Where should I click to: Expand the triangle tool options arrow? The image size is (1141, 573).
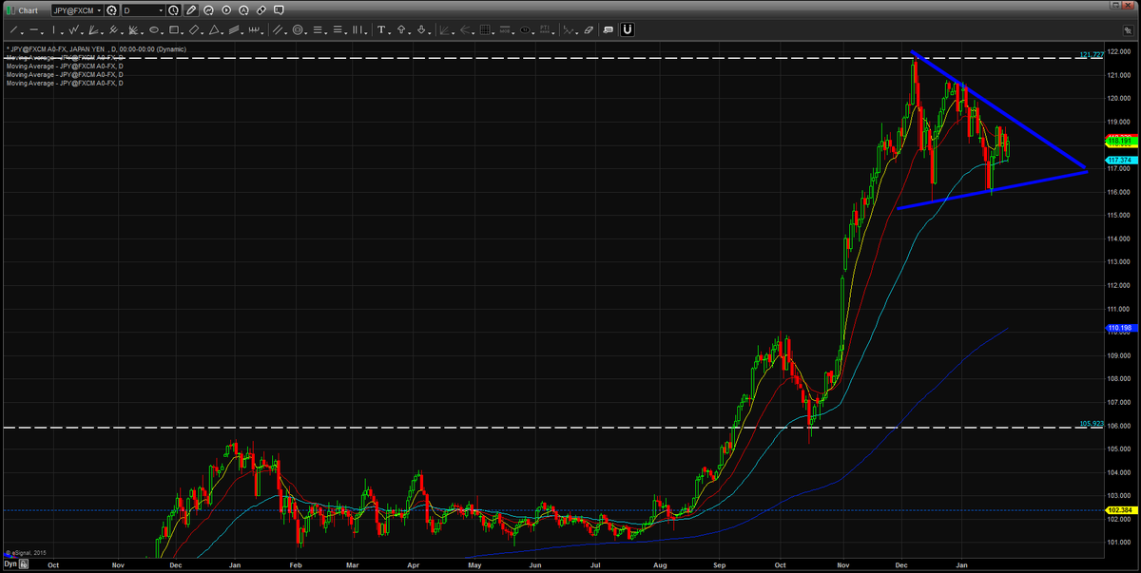point(222,33)
